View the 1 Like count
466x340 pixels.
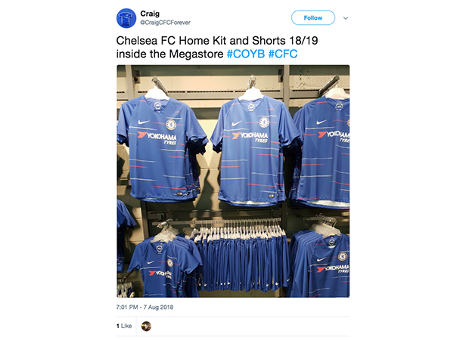click(x=124, y=326)
